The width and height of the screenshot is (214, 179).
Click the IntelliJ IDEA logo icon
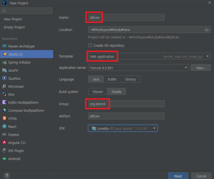[4, 3]
